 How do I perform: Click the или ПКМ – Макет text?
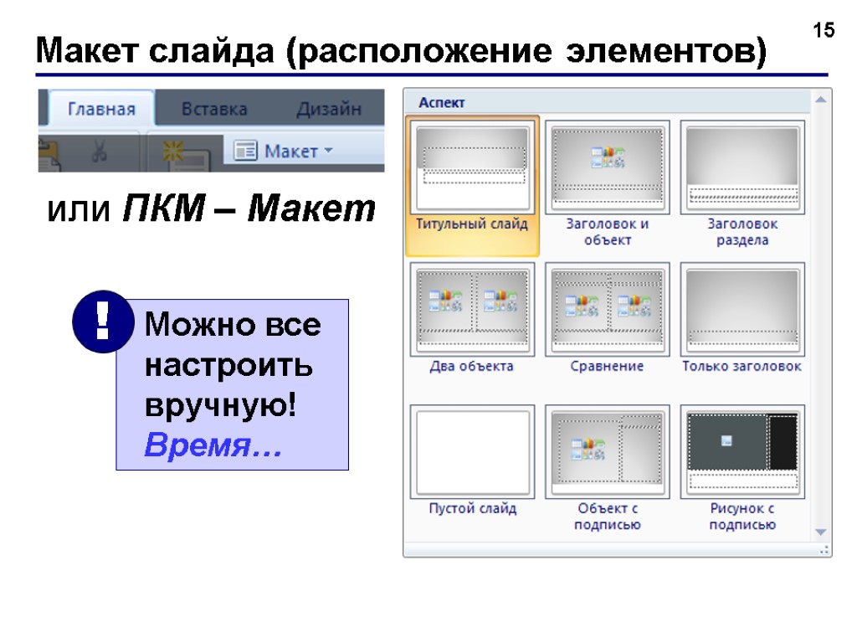(x=212, y=208)
